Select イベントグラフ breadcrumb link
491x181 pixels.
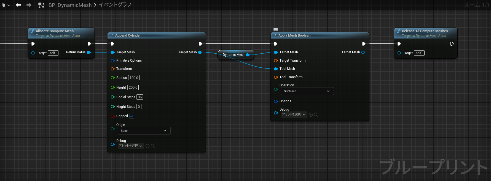coord(115,5)
